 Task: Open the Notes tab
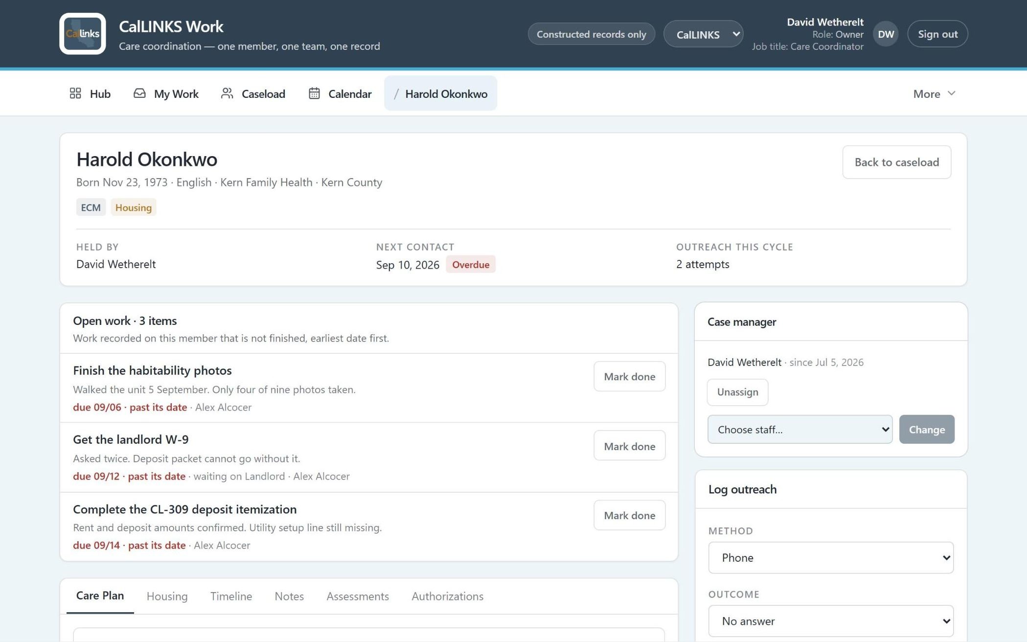pos(289,596)
